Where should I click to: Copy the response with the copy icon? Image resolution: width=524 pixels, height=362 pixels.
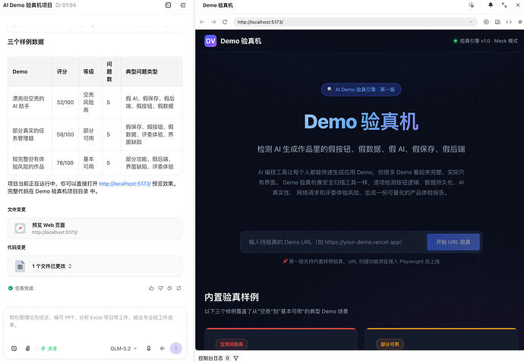tap(169, 288)
